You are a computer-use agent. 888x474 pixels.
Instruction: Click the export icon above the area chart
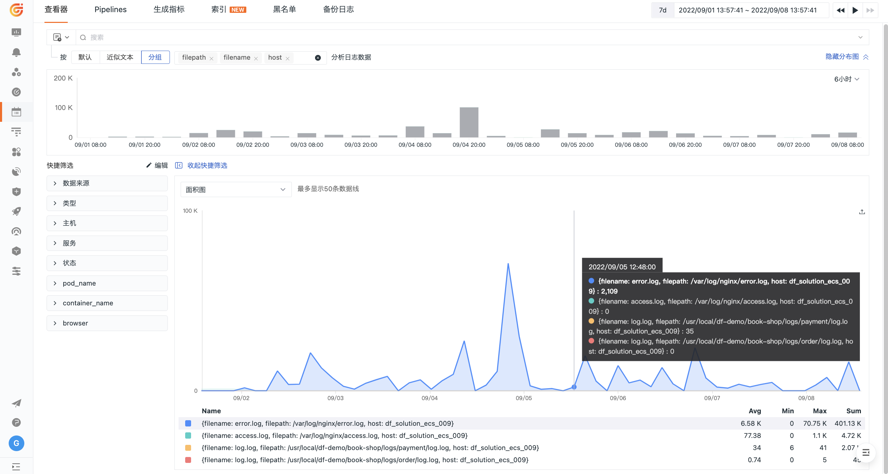click(862, 212)
